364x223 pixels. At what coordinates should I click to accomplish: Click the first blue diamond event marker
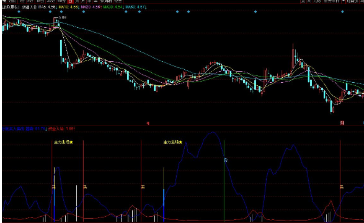point(19,12)
